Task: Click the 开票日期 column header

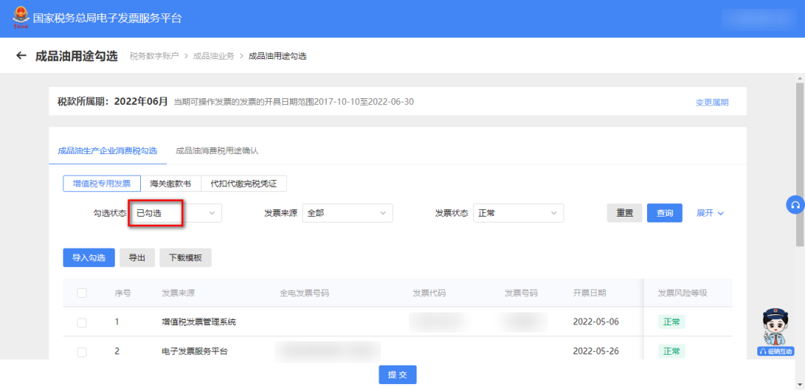Action: [590, 293]
